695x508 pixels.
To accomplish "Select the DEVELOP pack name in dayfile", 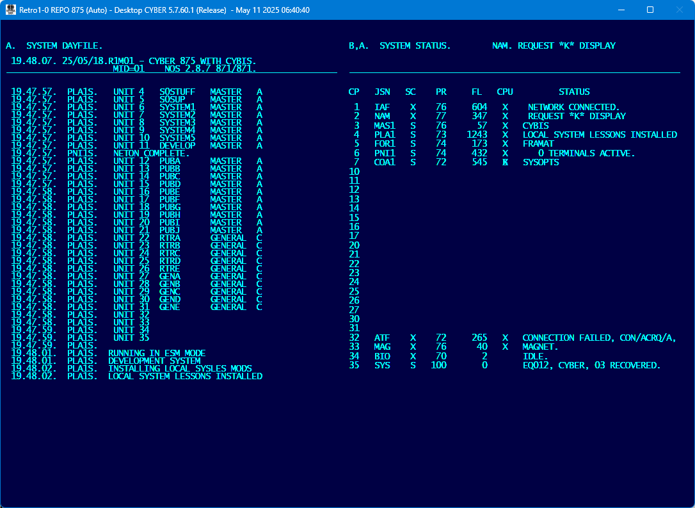I will (177, 146).
